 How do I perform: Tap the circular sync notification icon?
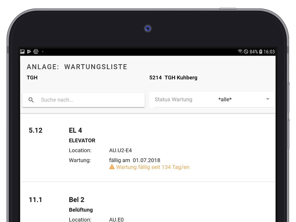pyautogui.click(x=36, y=51)
